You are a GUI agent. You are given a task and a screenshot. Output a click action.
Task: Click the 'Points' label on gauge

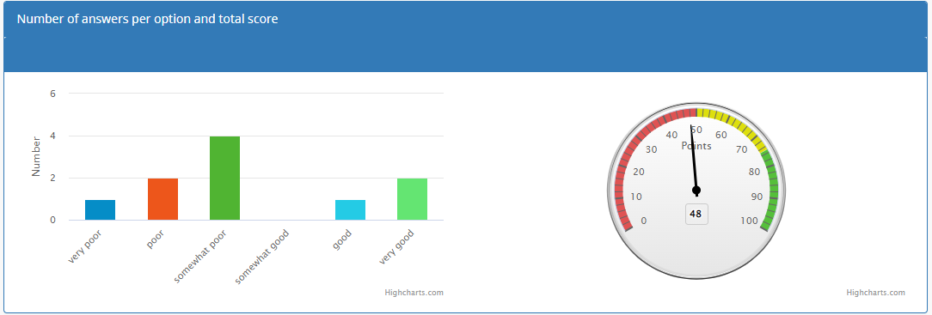coord(696,146)
